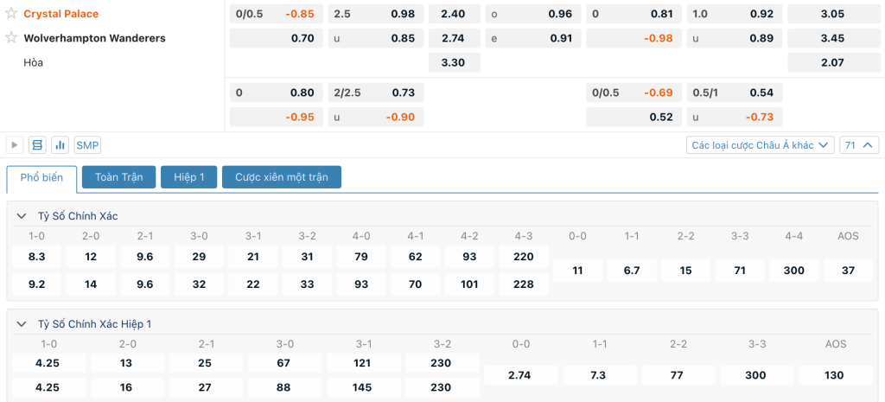The height and width of the screenshot is (402, 885).
Task: Bet correct score 1-0 at 8.3
Action: (36, 257)
